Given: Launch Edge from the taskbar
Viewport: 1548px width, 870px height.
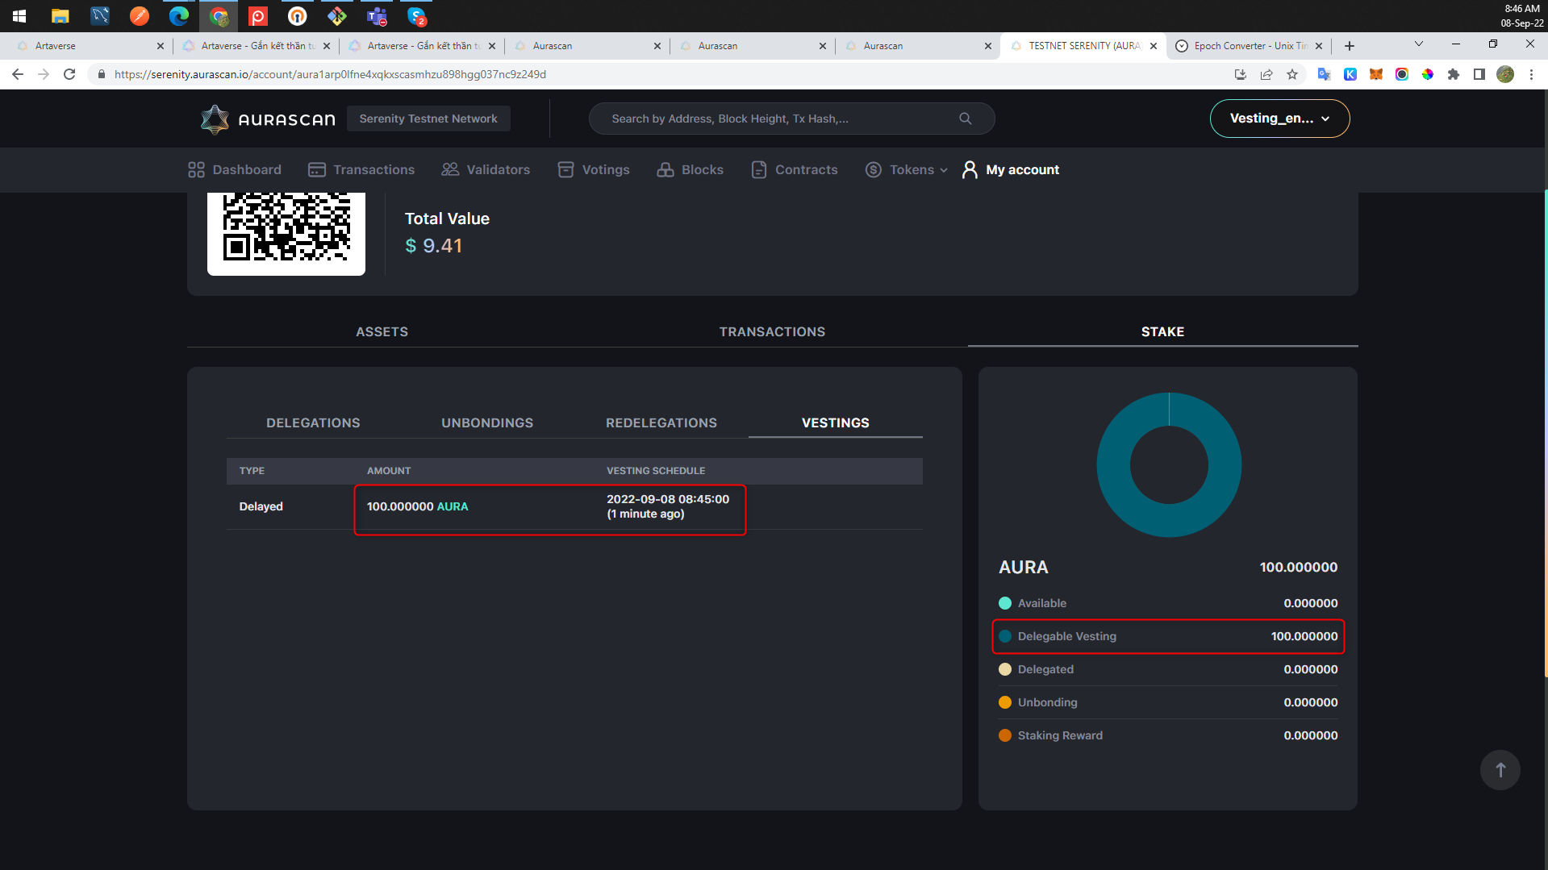Looking at the screenshot, I should point(179,16).
